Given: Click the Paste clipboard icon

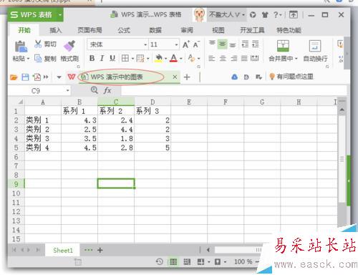Looking at the screenshot, I should (21, 47).
